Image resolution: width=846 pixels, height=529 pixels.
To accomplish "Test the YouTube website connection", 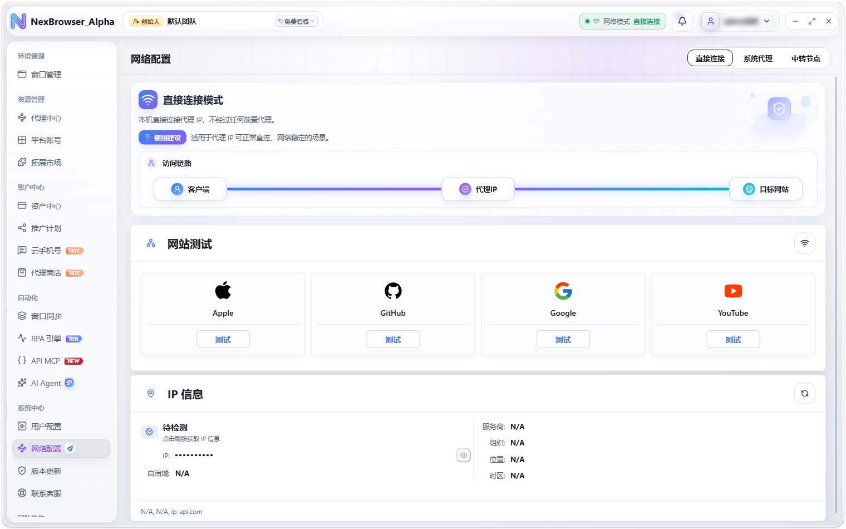I will coord(733,339).
